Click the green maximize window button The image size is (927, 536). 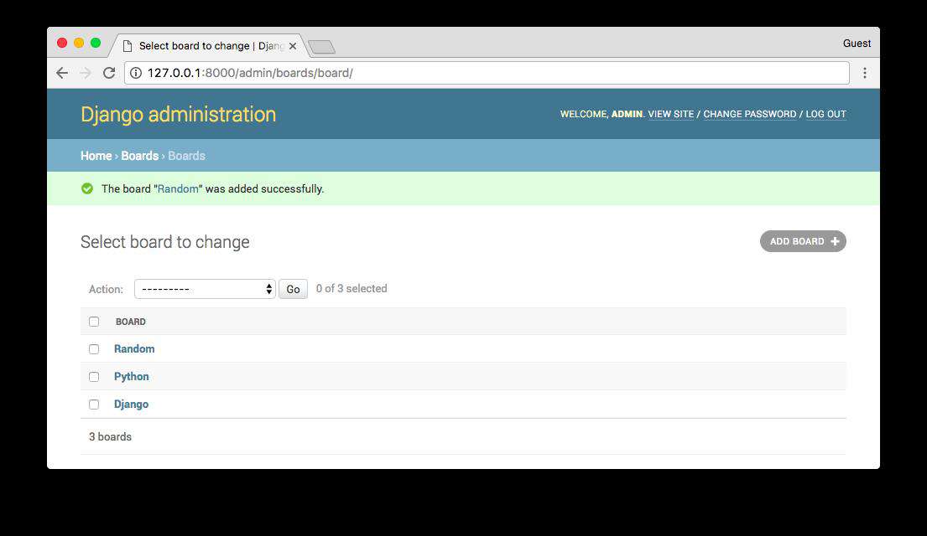point(95,43)
